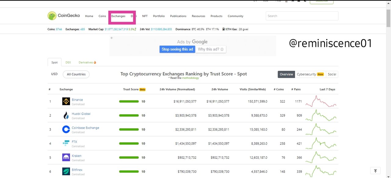Click Kraken trust score bar
Viewport: 391px width, 178px height.
[x=129, y=158]
